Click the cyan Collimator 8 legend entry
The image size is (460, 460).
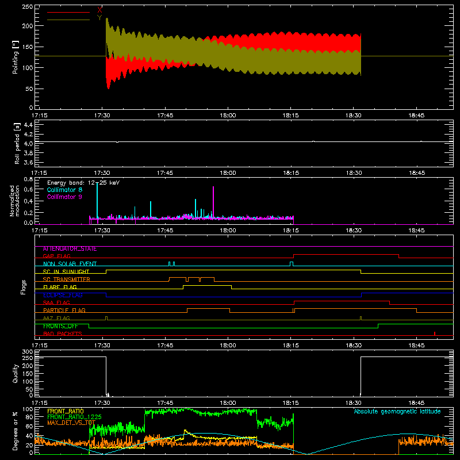point(64,190)
